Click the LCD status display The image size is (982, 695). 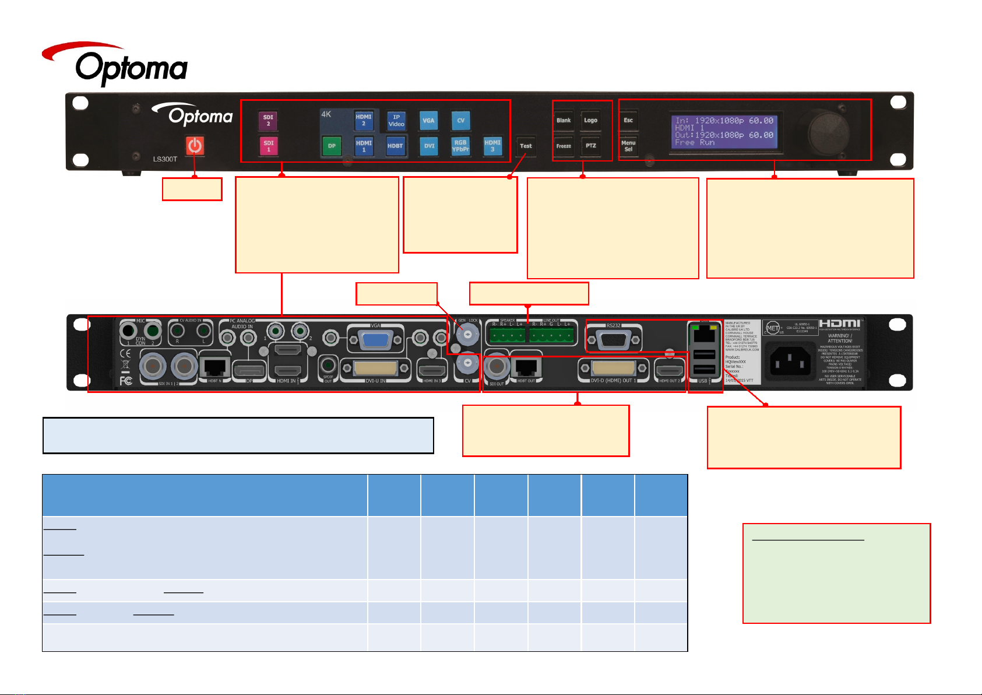coord(724,132)
